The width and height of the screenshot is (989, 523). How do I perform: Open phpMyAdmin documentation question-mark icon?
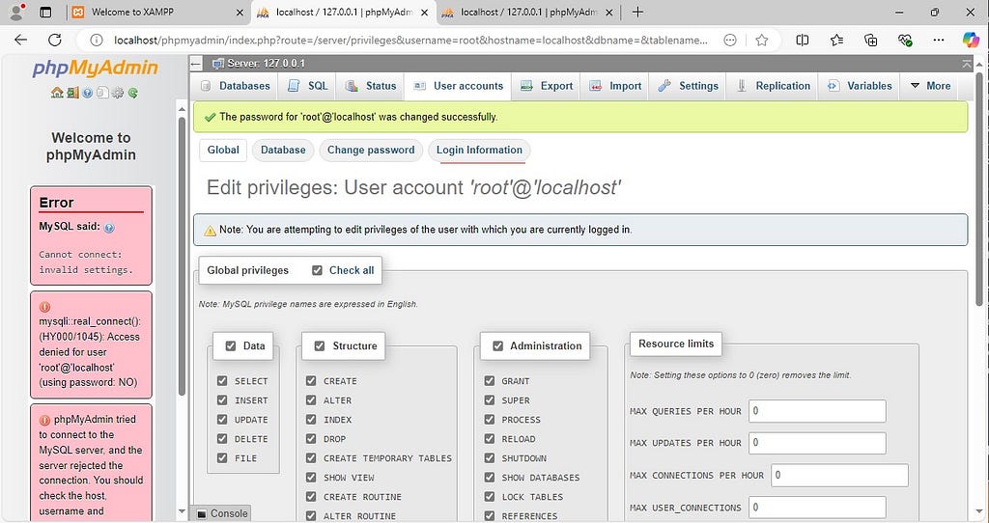[x=88, y=93]
